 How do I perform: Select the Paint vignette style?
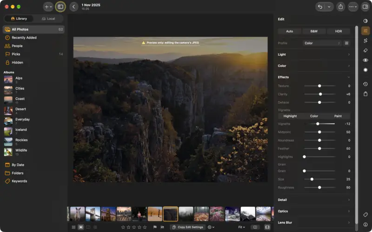[338, 116]
